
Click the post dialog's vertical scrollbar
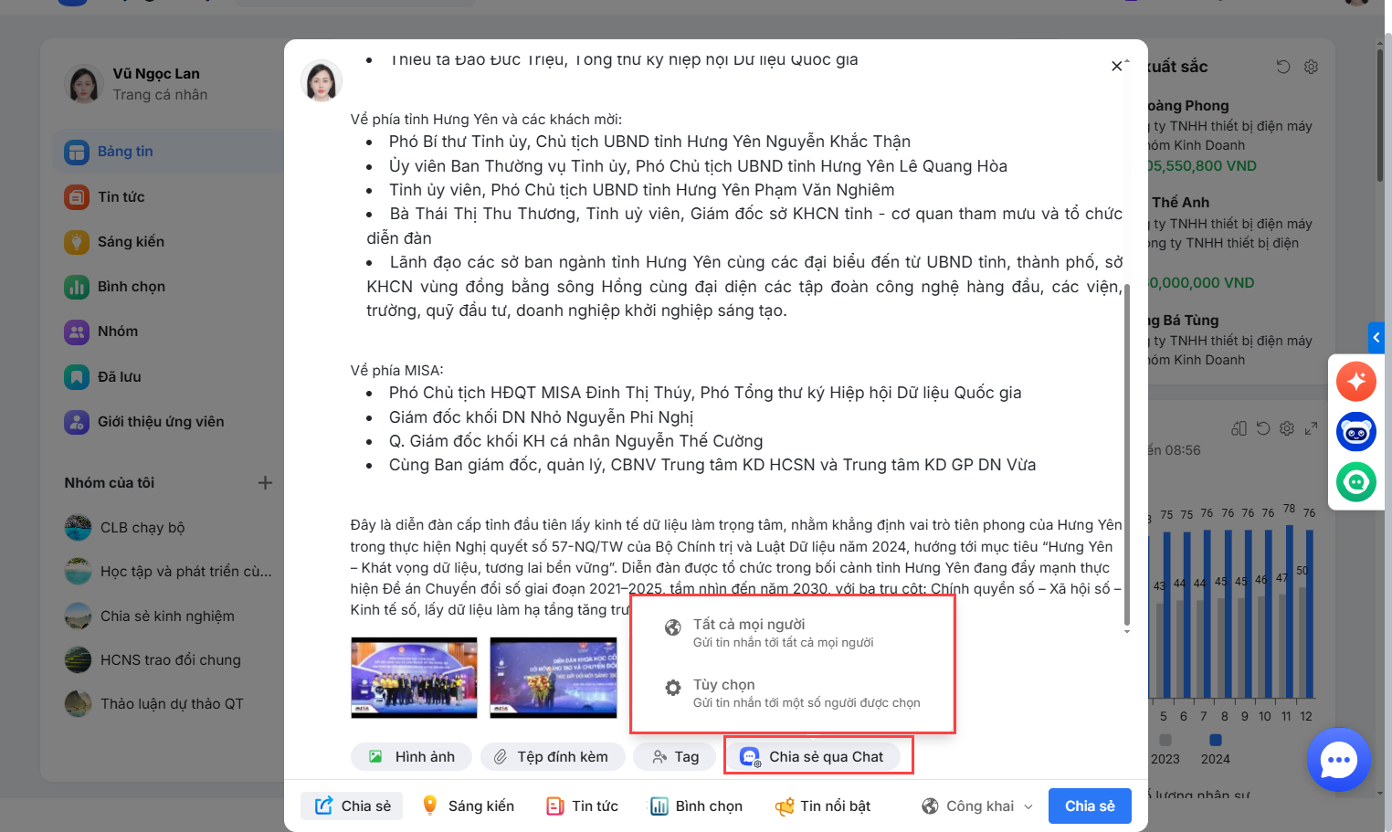pos(1127,454)
